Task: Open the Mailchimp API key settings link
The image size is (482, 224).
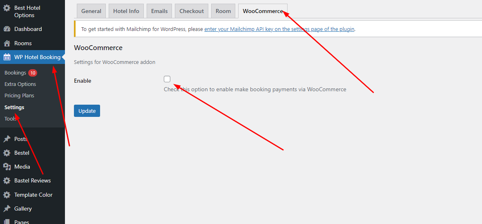Action: point(279,29)
